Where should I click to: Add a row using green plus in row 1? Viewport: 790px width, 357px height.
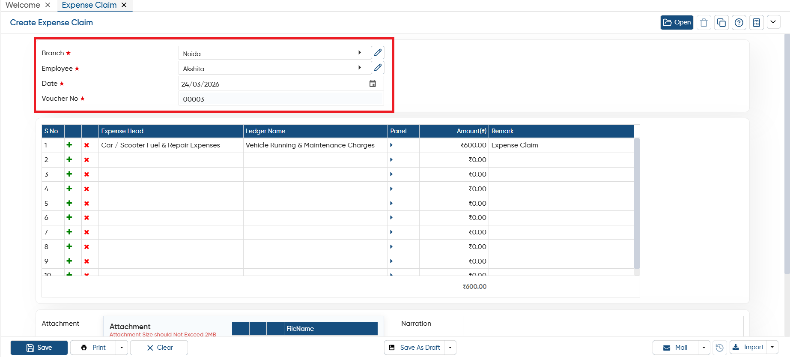pyautogui.click(x=69, y=145)
